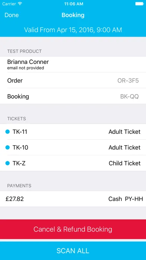Viewport: 146px width, 260px height.
Task: Tap the email not provided text
Action: 26,68
